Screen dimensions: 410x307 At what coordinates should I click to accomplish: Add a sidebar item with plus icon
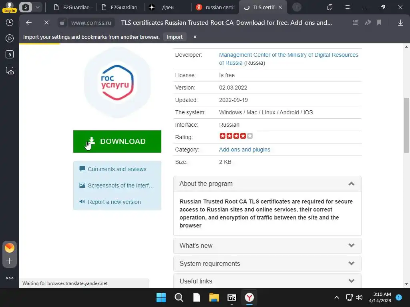(10, 261)
